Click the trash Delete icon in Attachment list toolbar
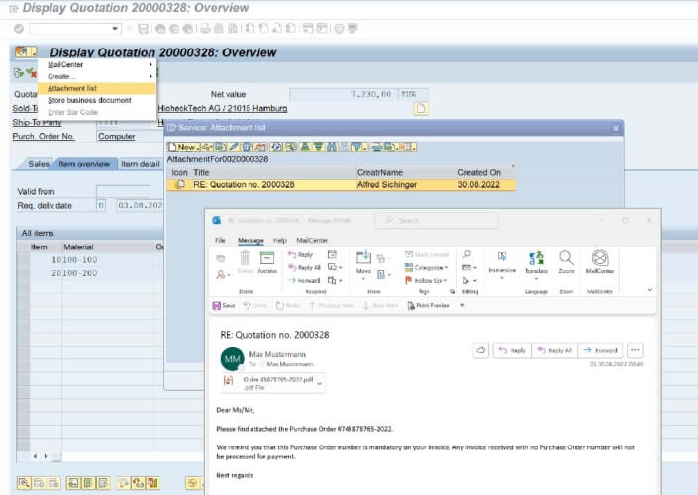Viewport: 698px width, 495px height. pos(247,147)
